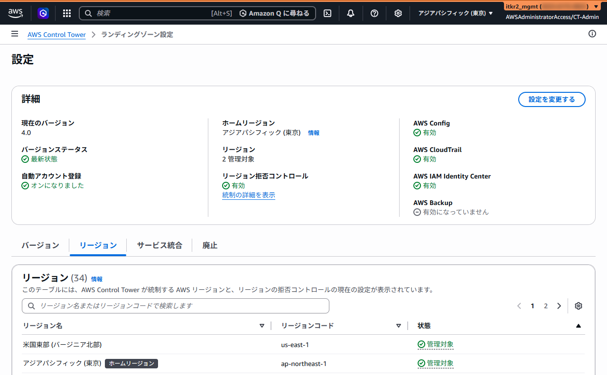Switch to the バージョン tab

(x=40, y=245)
